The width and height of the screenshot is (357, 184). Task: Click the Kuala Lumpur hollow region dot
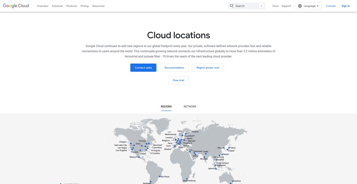coord(214,163)
